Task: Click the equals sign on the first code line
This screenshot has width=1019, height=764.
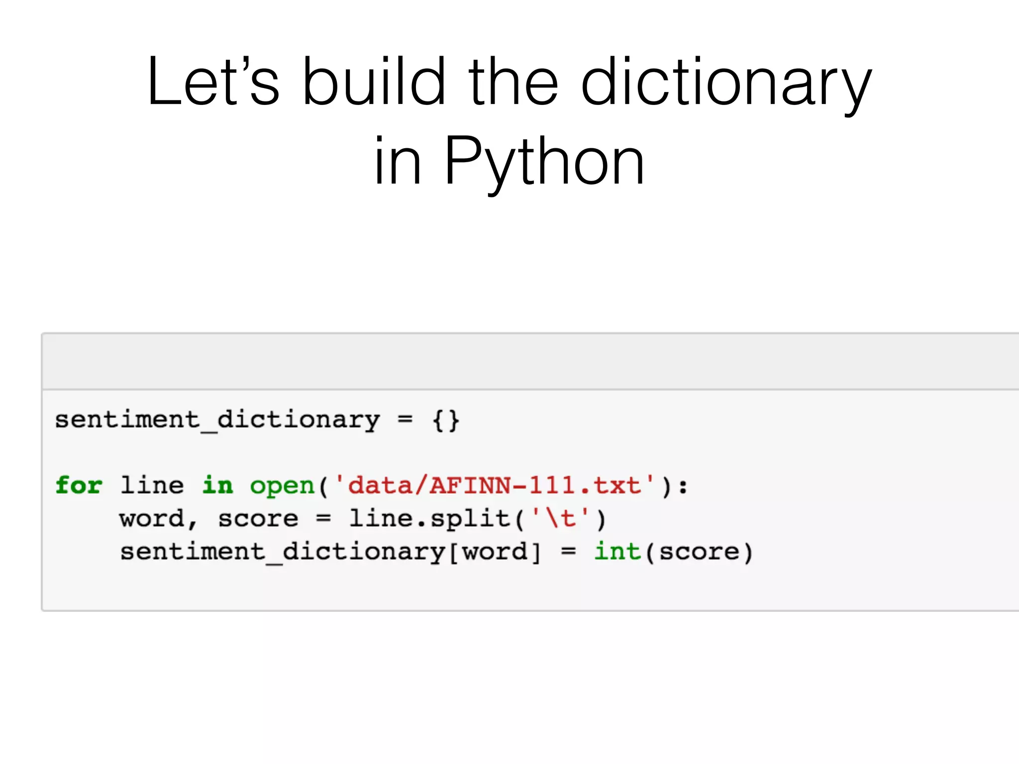Action: coord(405,419)
